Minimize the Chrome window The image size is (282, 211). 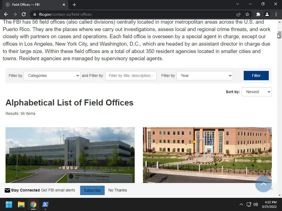(x=250, y=4)
